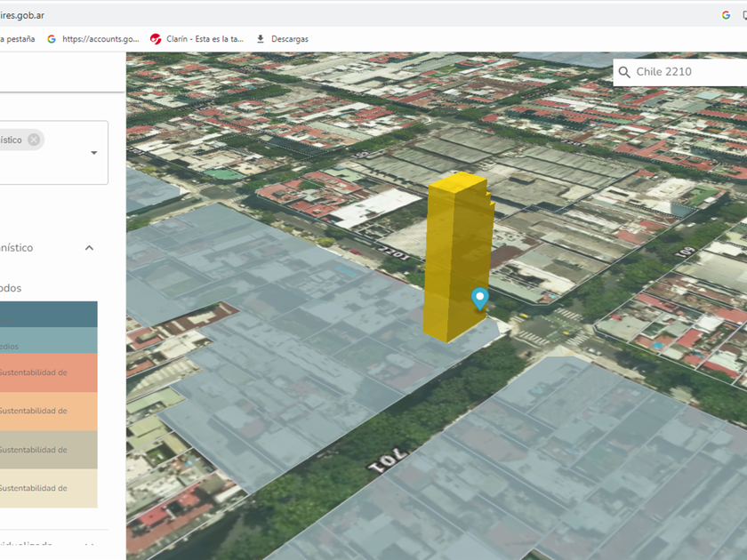Viewport: 747px width, 560px height.
Task: Click the blue location pin marker
Action: point(480,298)
